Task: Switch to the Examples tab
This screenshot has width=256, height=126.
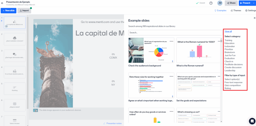Action: (x=220, y=10)
